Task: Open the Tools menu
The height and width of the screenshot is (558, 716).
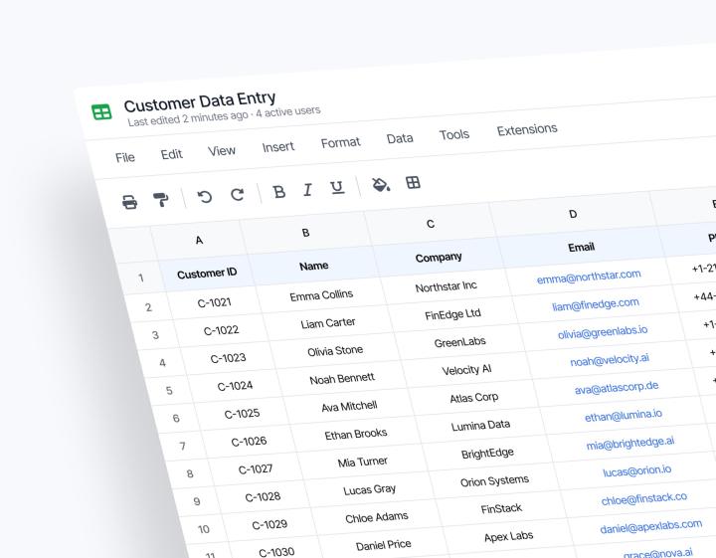Action: click(454, 134)
